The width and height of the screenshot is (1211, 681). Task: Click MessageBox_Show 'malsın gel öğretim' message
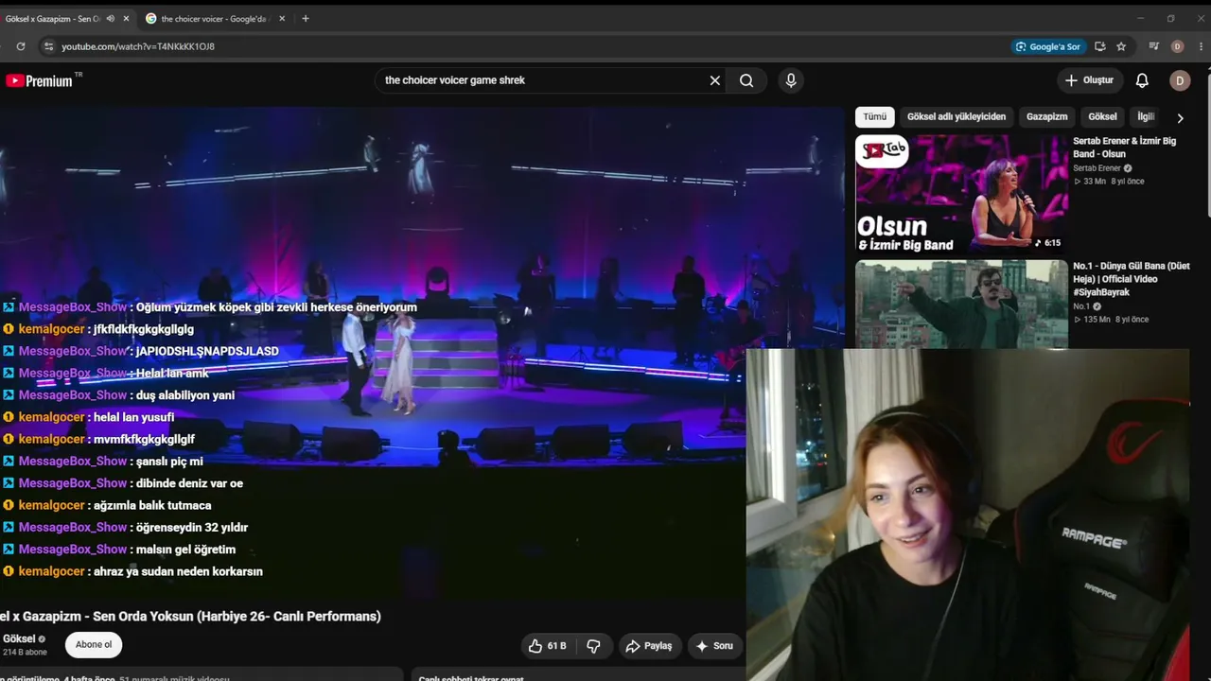pos(119,550)
